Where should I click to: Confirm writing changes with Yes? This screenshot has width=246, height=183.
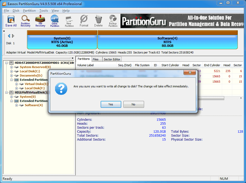click(x=111, y=104)
